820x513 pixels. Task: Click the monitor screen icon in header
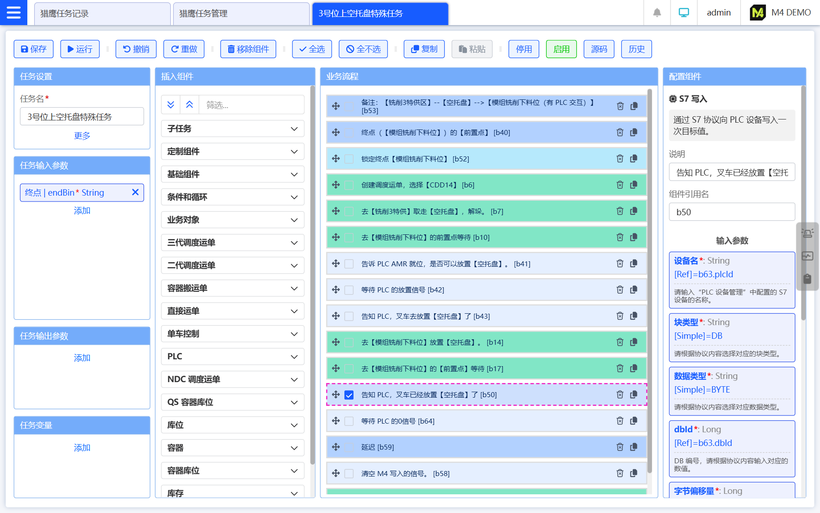click(x=683, y=13)
